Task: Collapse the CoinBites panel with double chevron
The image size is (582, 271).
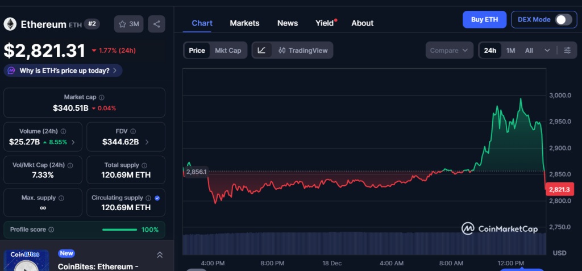Action: tap(160, 255)
